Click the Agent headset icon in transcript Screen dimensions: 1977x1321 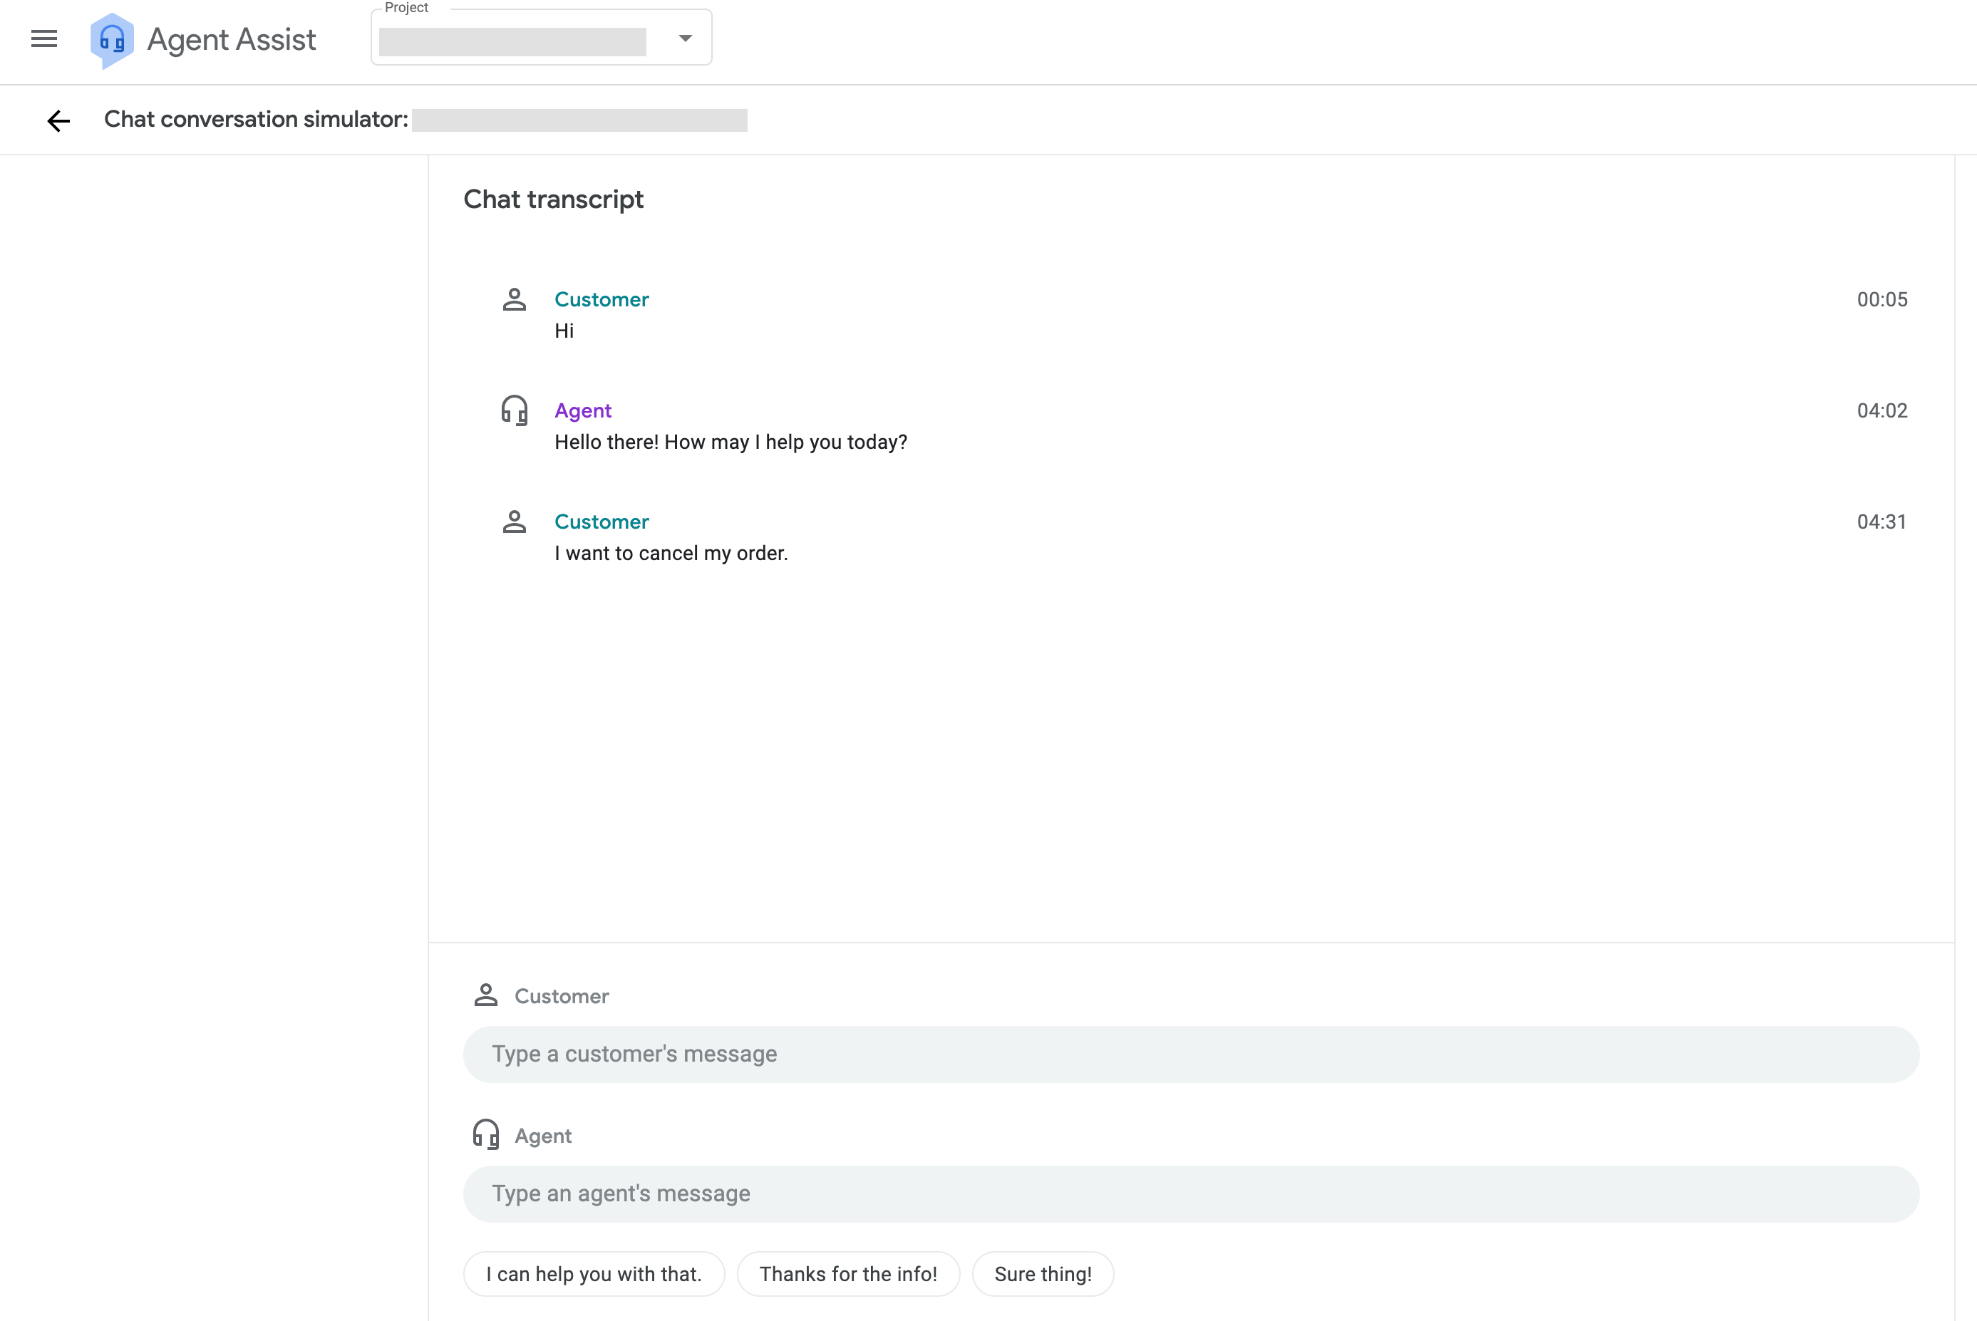(x=514, y=411)
